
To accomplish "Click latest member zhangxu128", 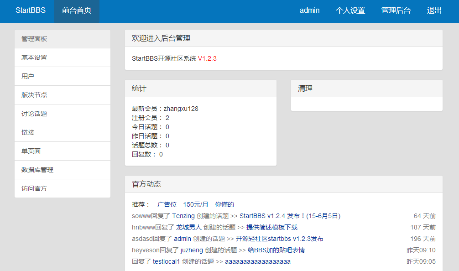I will point(181,109).
